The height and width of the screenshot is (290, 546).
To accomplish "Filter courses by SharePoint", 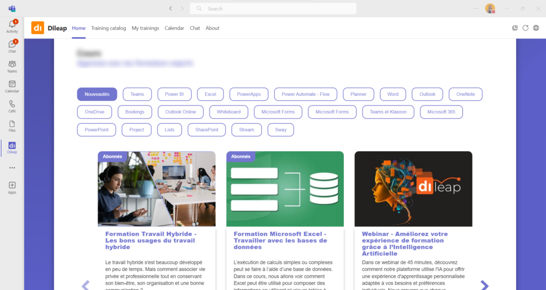I will pos(207,130).
